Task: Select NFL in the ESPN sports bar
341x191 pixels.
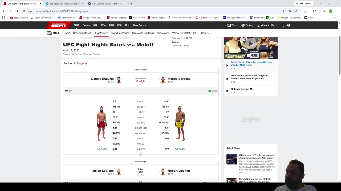Action: (95, 25)
